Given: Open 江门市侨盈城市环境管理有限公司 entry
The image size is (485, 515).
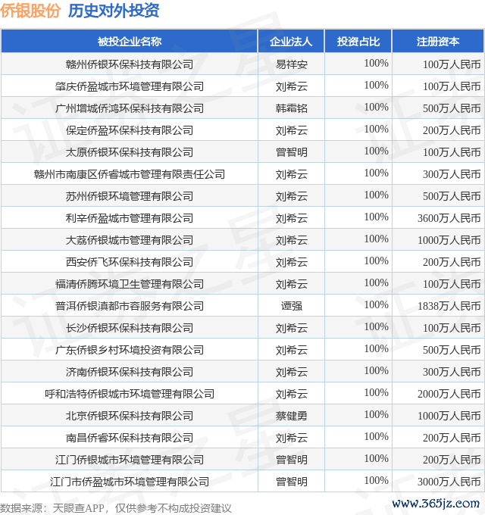Looking at the screenshot, I should pos(130,482).
